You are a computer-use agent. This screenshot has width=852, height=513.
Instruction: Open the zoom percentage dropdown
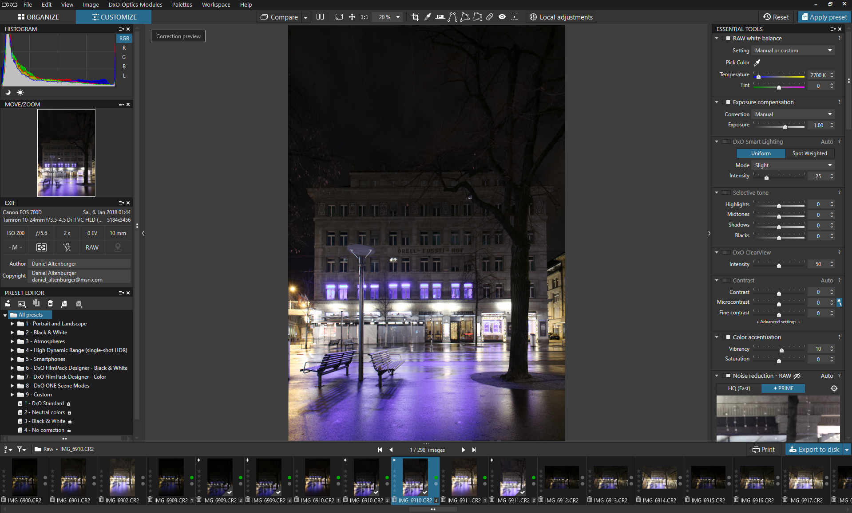coord(398,17)
